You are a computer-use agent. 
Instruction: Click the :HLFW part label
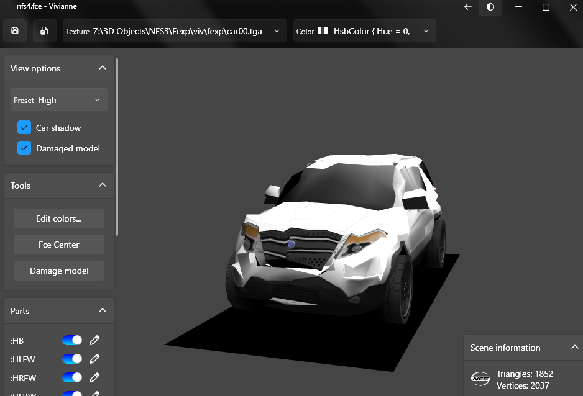pyautogui.click(x=22, y=359)
